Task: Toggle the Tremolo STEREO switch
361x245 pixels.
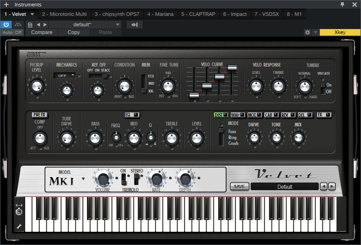Action: pyautogui.click(x=137, y=179)
